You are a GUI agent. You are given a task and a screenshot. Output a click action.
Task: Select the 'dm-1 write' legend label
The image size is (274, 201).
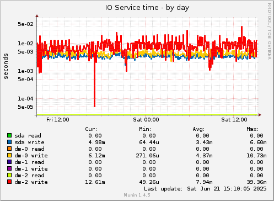pos(31,169)
